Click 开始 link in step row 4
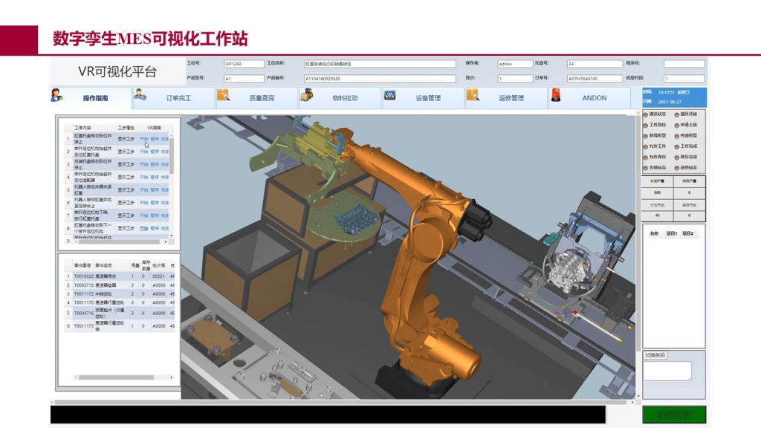 point(144,177)
